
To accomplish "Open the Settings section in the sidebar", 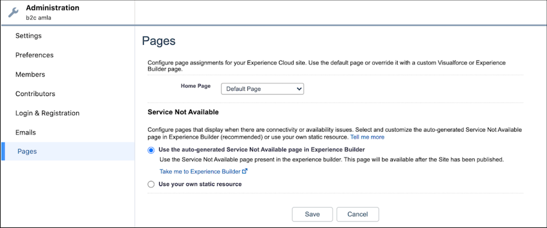I will tap(28, 36).
